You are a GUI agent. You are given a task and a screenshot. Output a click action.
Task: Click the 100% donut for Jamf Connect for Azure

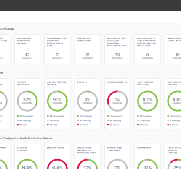[147, 101]
